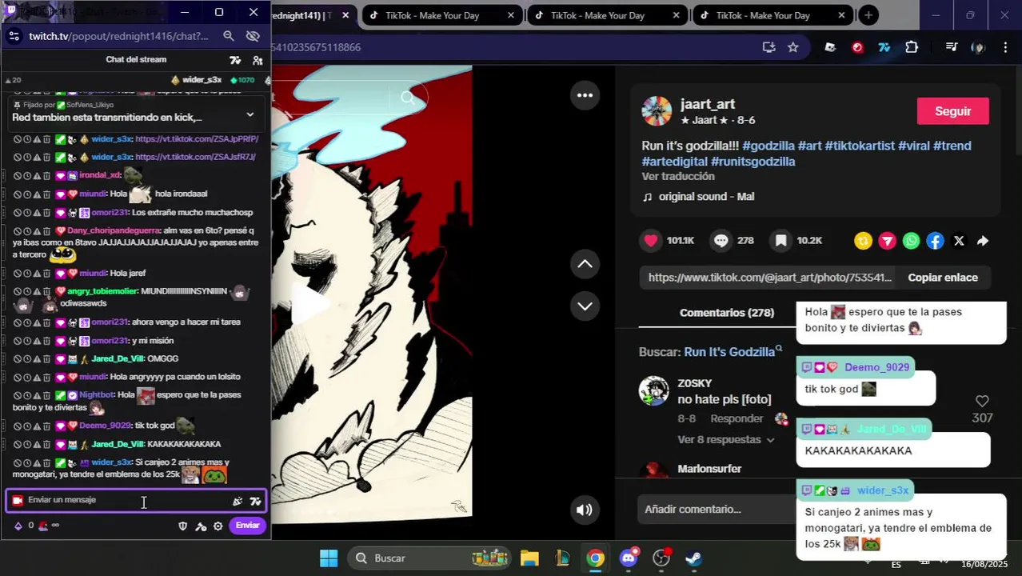Click the Añadir comentario input field
Screen dimensions: 1022x576
coord(716,509)
